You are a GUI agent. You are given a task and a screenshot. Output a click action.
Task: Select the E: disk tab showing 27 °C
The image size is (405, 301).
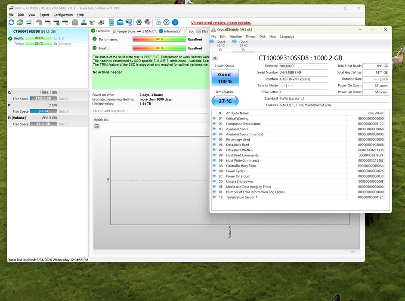pos(243,46)
